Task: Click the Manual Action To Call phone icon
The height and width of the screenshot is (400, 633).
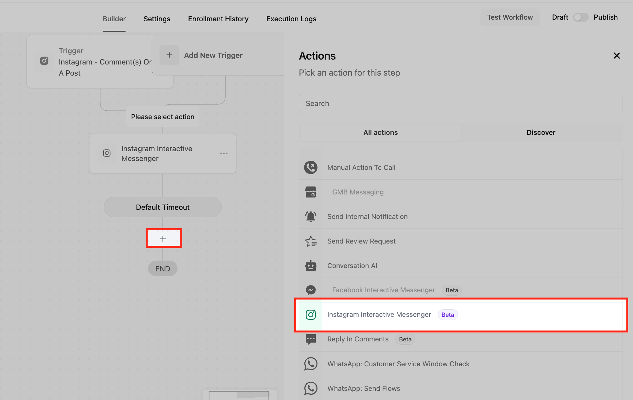Action: (x=311, y=167)
